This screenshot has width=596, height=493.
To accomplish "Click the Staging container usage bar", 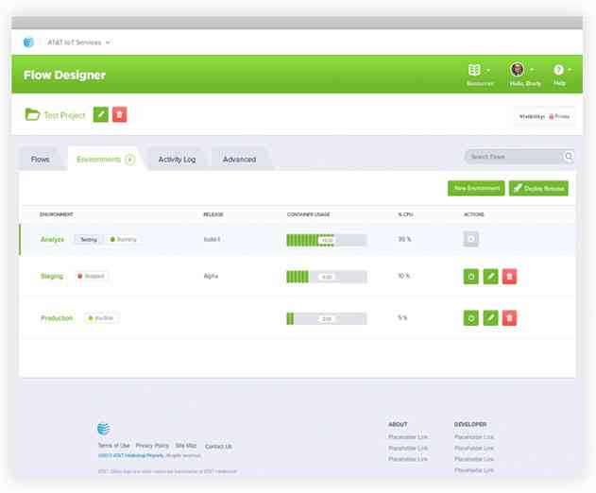I will (x=326, y=277).
